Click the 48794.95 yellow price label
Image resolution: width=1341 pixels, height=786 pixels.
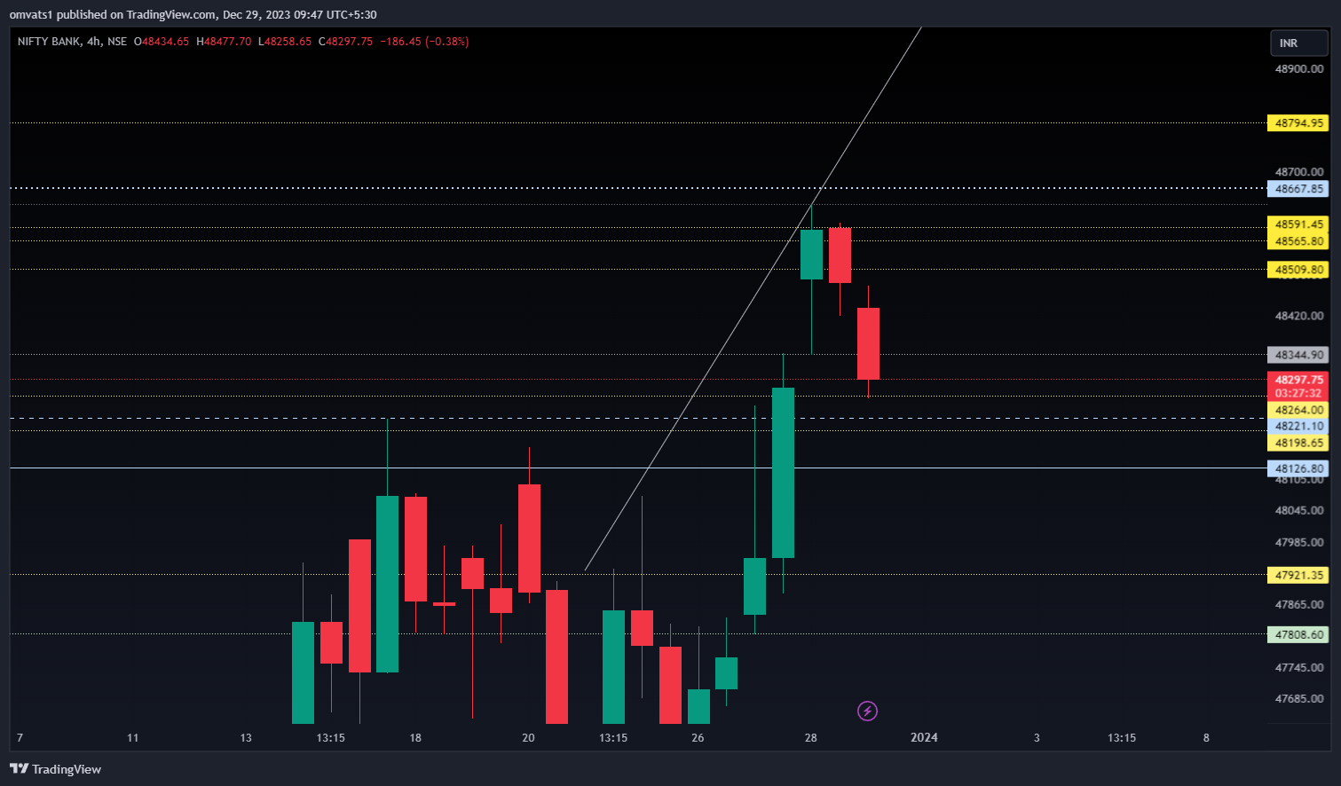(x=1298, y=123)
